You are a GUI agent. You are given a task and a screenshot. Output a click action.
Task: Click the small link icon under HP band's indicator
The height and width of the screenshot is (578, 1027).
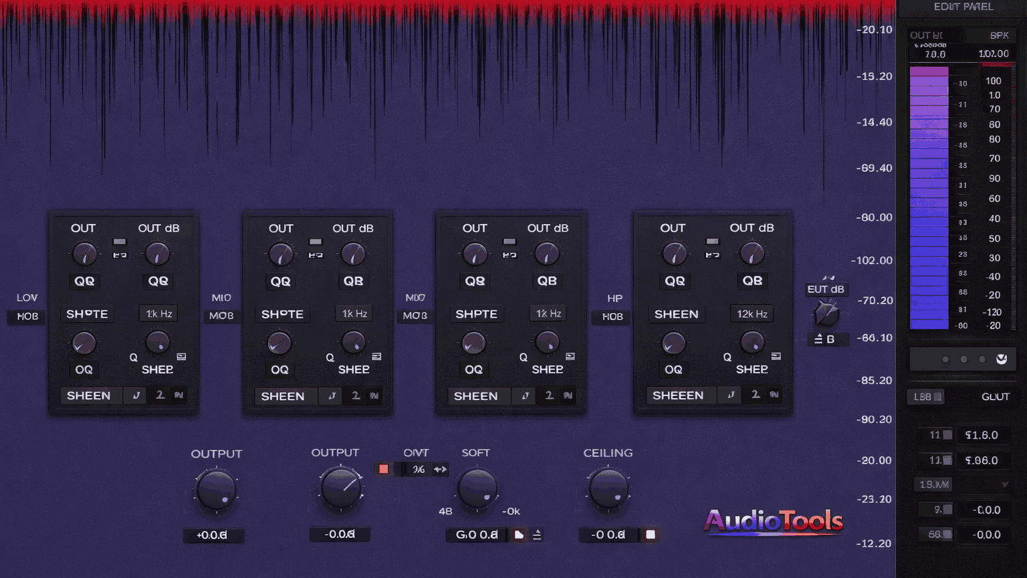point(713,255)
